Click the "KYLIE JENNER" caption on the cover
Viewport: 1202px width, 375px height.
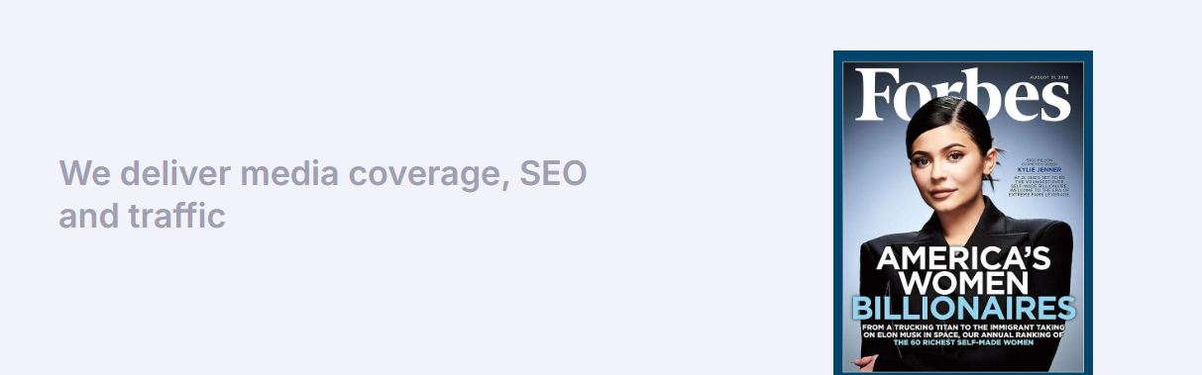coord(1039,169)
